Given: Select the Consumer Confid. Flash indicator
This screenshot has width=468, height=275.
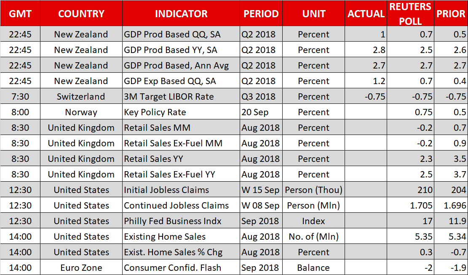Looking at the screenshot, I should coord(172,268).
